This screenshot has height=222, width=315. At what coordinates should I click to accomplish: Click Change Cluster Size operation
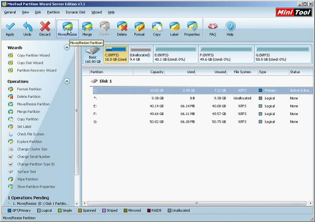[x=32, y=149]
